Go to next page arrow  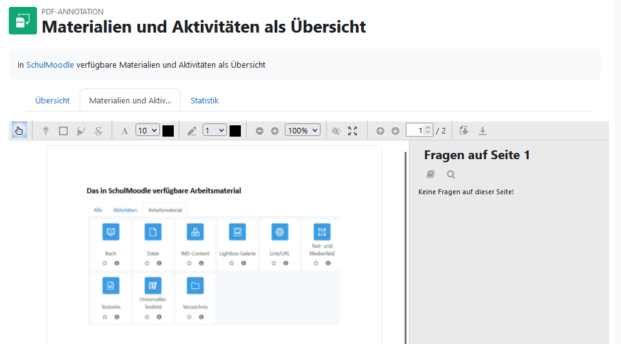[x=395, y=131]
